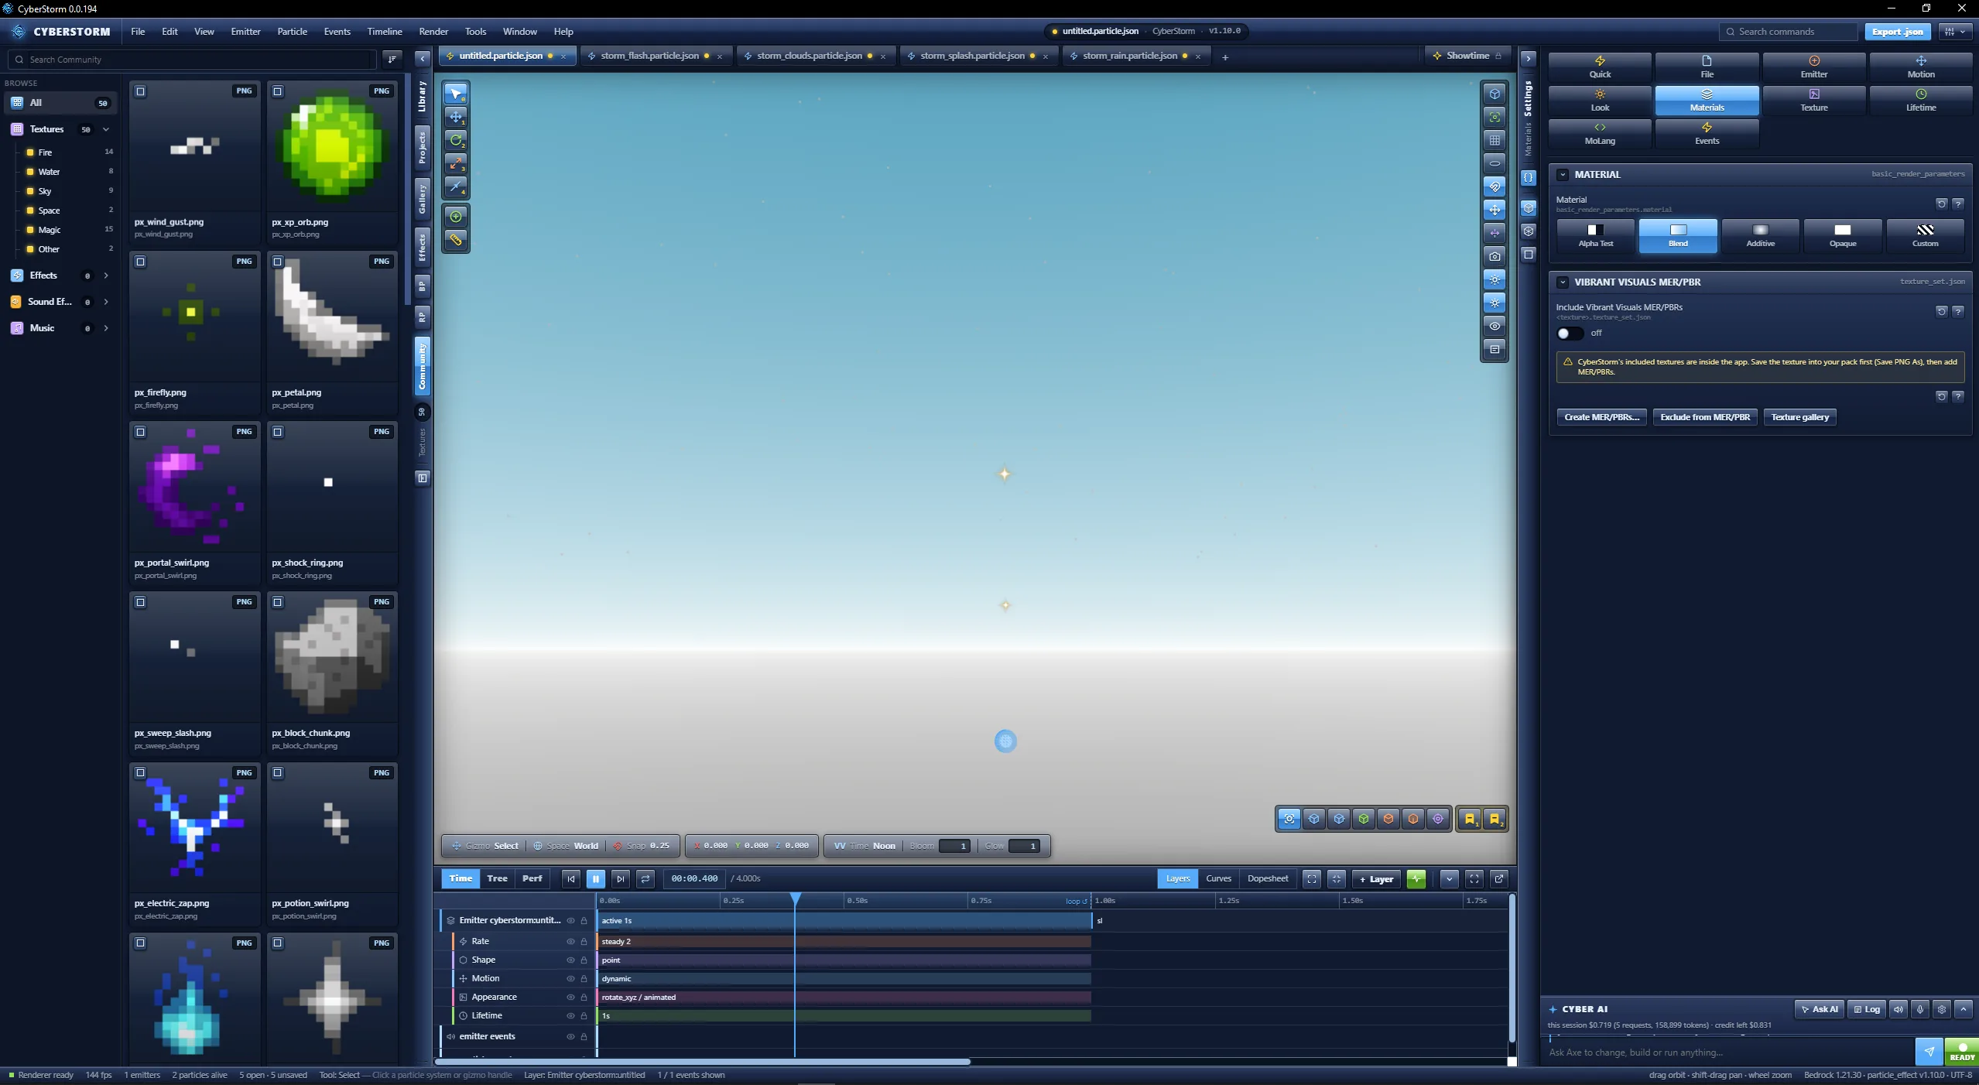
Task: Tick checkbox on px_xp_orb.png card
Action: [278, 91]
